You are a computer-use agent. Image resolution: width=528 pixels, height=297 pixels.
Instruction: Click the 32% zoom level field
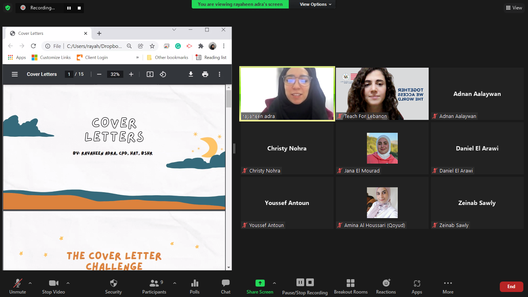[x=115, y=74]
